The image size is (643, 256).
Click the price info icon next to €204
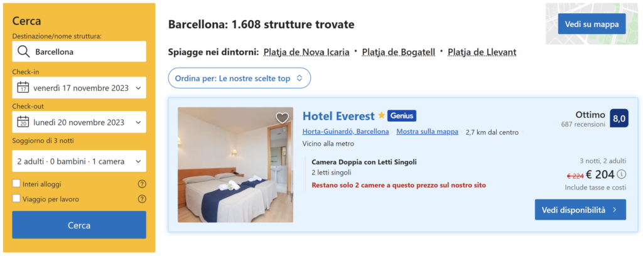tap(622, 174)
